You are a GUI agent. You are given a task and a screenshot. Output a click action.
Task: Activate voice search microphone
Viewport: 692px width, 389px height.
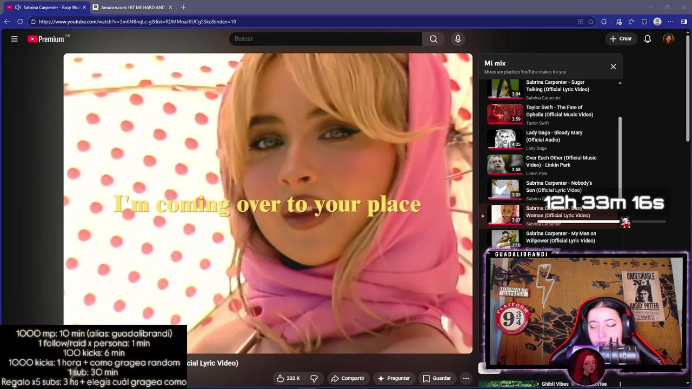point(458,39)
